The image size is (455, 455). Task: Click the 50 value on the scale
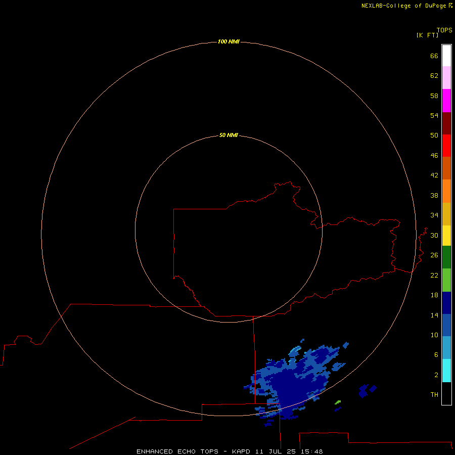(x=434, y=135)
